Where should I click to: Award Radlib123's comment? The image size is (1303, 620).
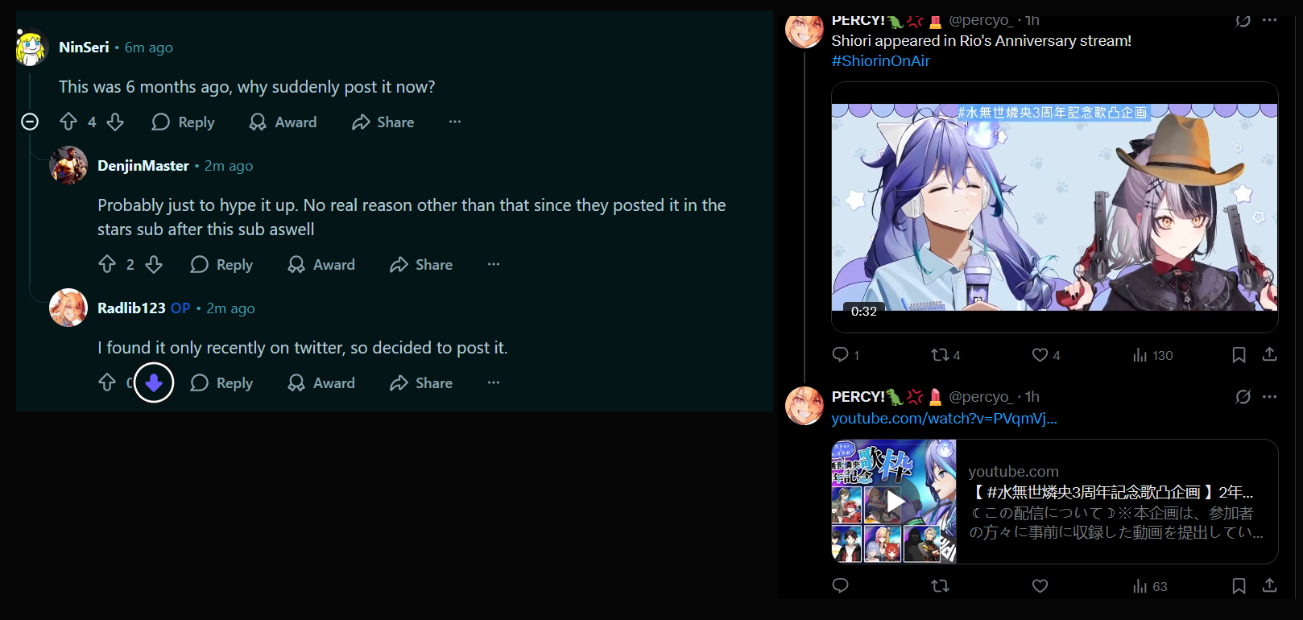321,382
